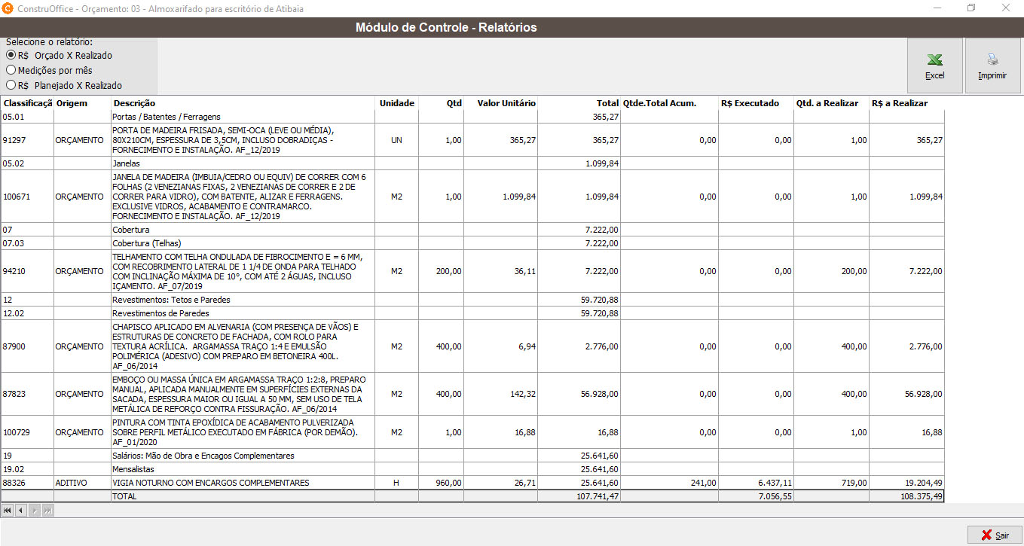Screen dimensions: 1024x546
Task: Click the 'R$ Executado' column header
Action: coord(756,103)
